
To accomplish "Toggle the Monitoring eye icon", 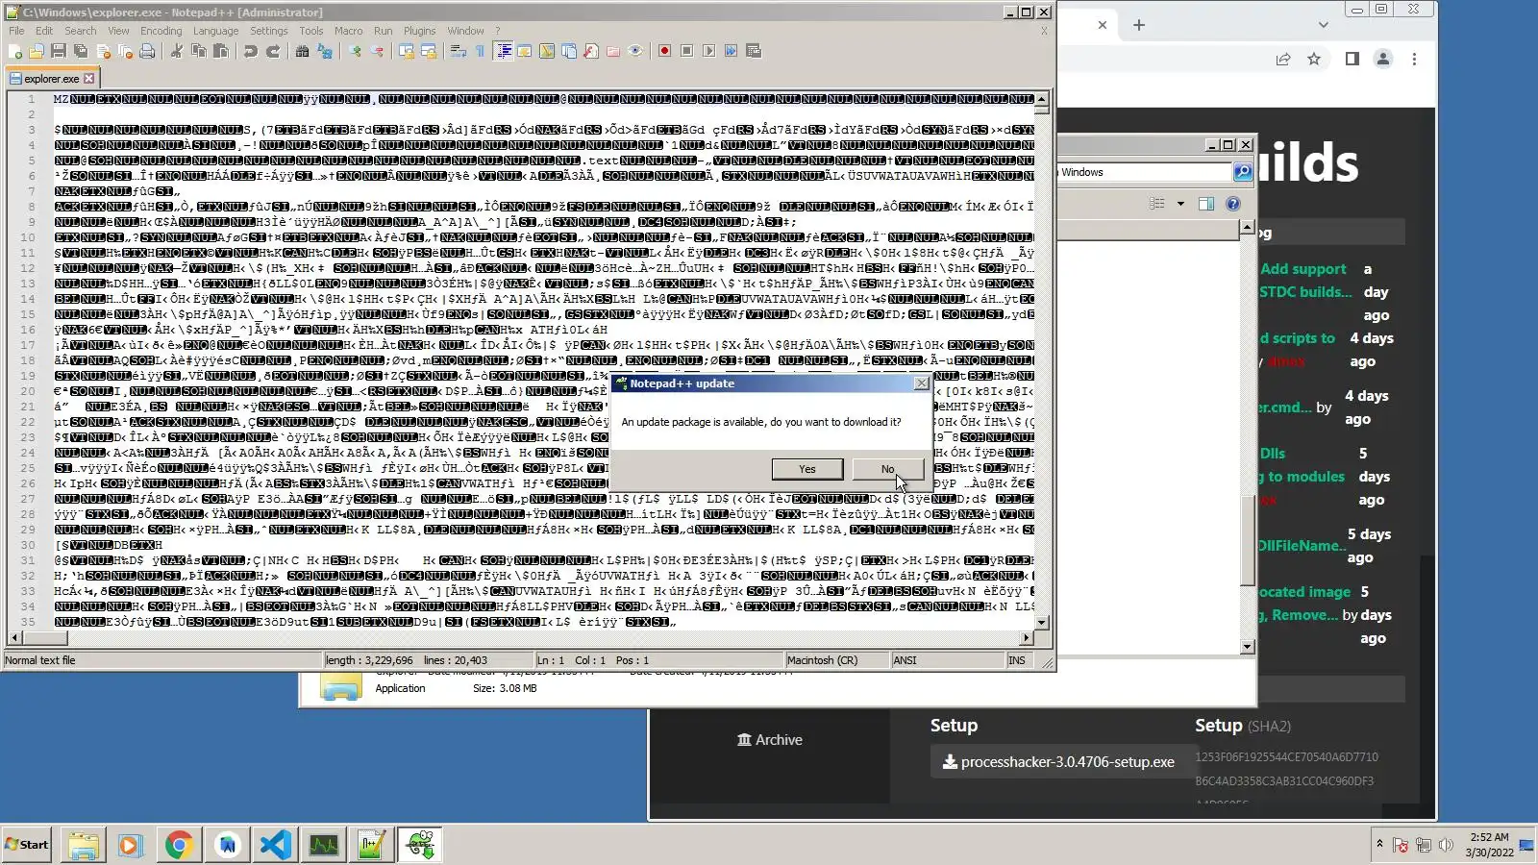I will tap(635, 51).
